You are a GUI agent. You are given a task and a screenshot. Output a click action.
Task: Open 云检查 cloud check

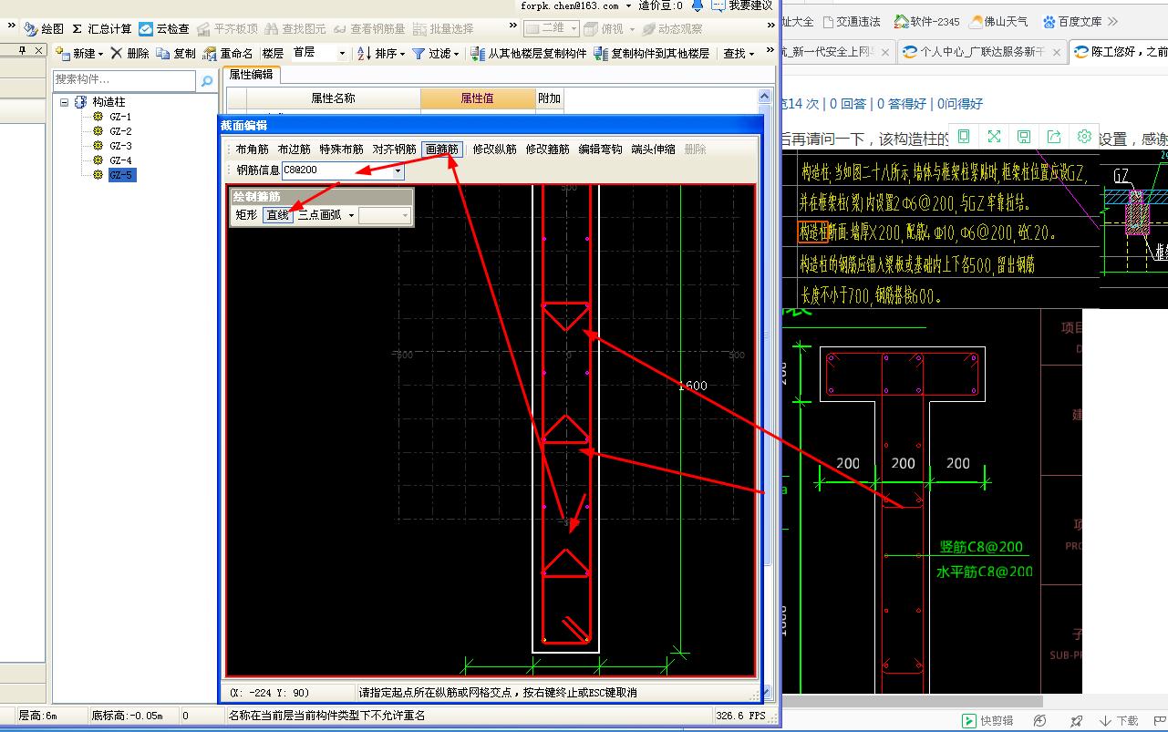(164, 29)
